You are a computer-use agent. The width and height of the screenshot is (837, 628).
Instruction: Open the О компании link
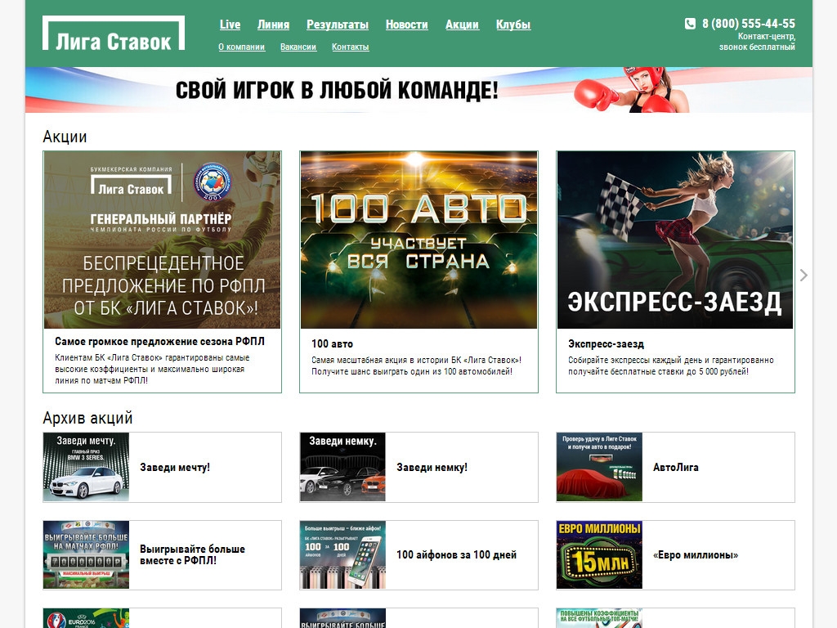click(x=241, y=47)
